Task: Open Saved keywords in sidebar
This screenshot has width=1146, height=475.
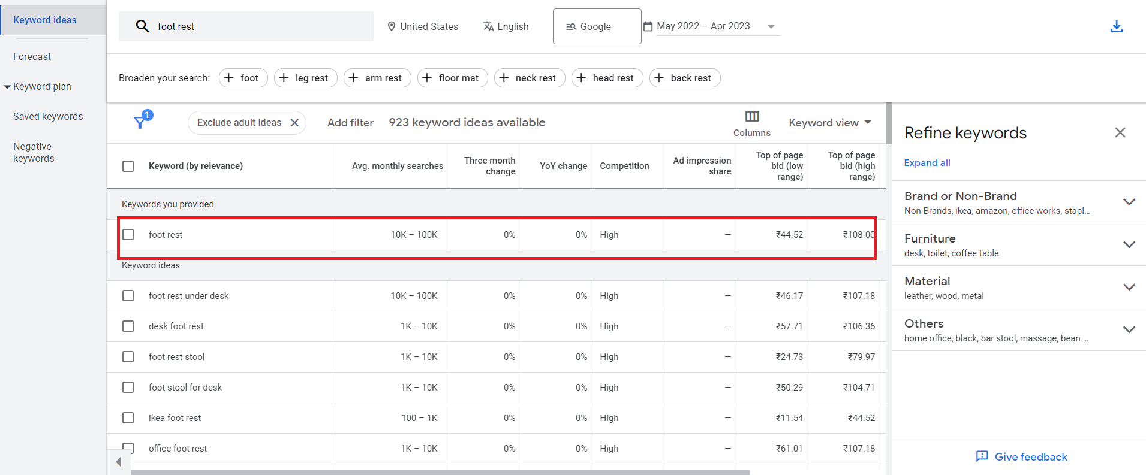Action: [x=48, y=116]
